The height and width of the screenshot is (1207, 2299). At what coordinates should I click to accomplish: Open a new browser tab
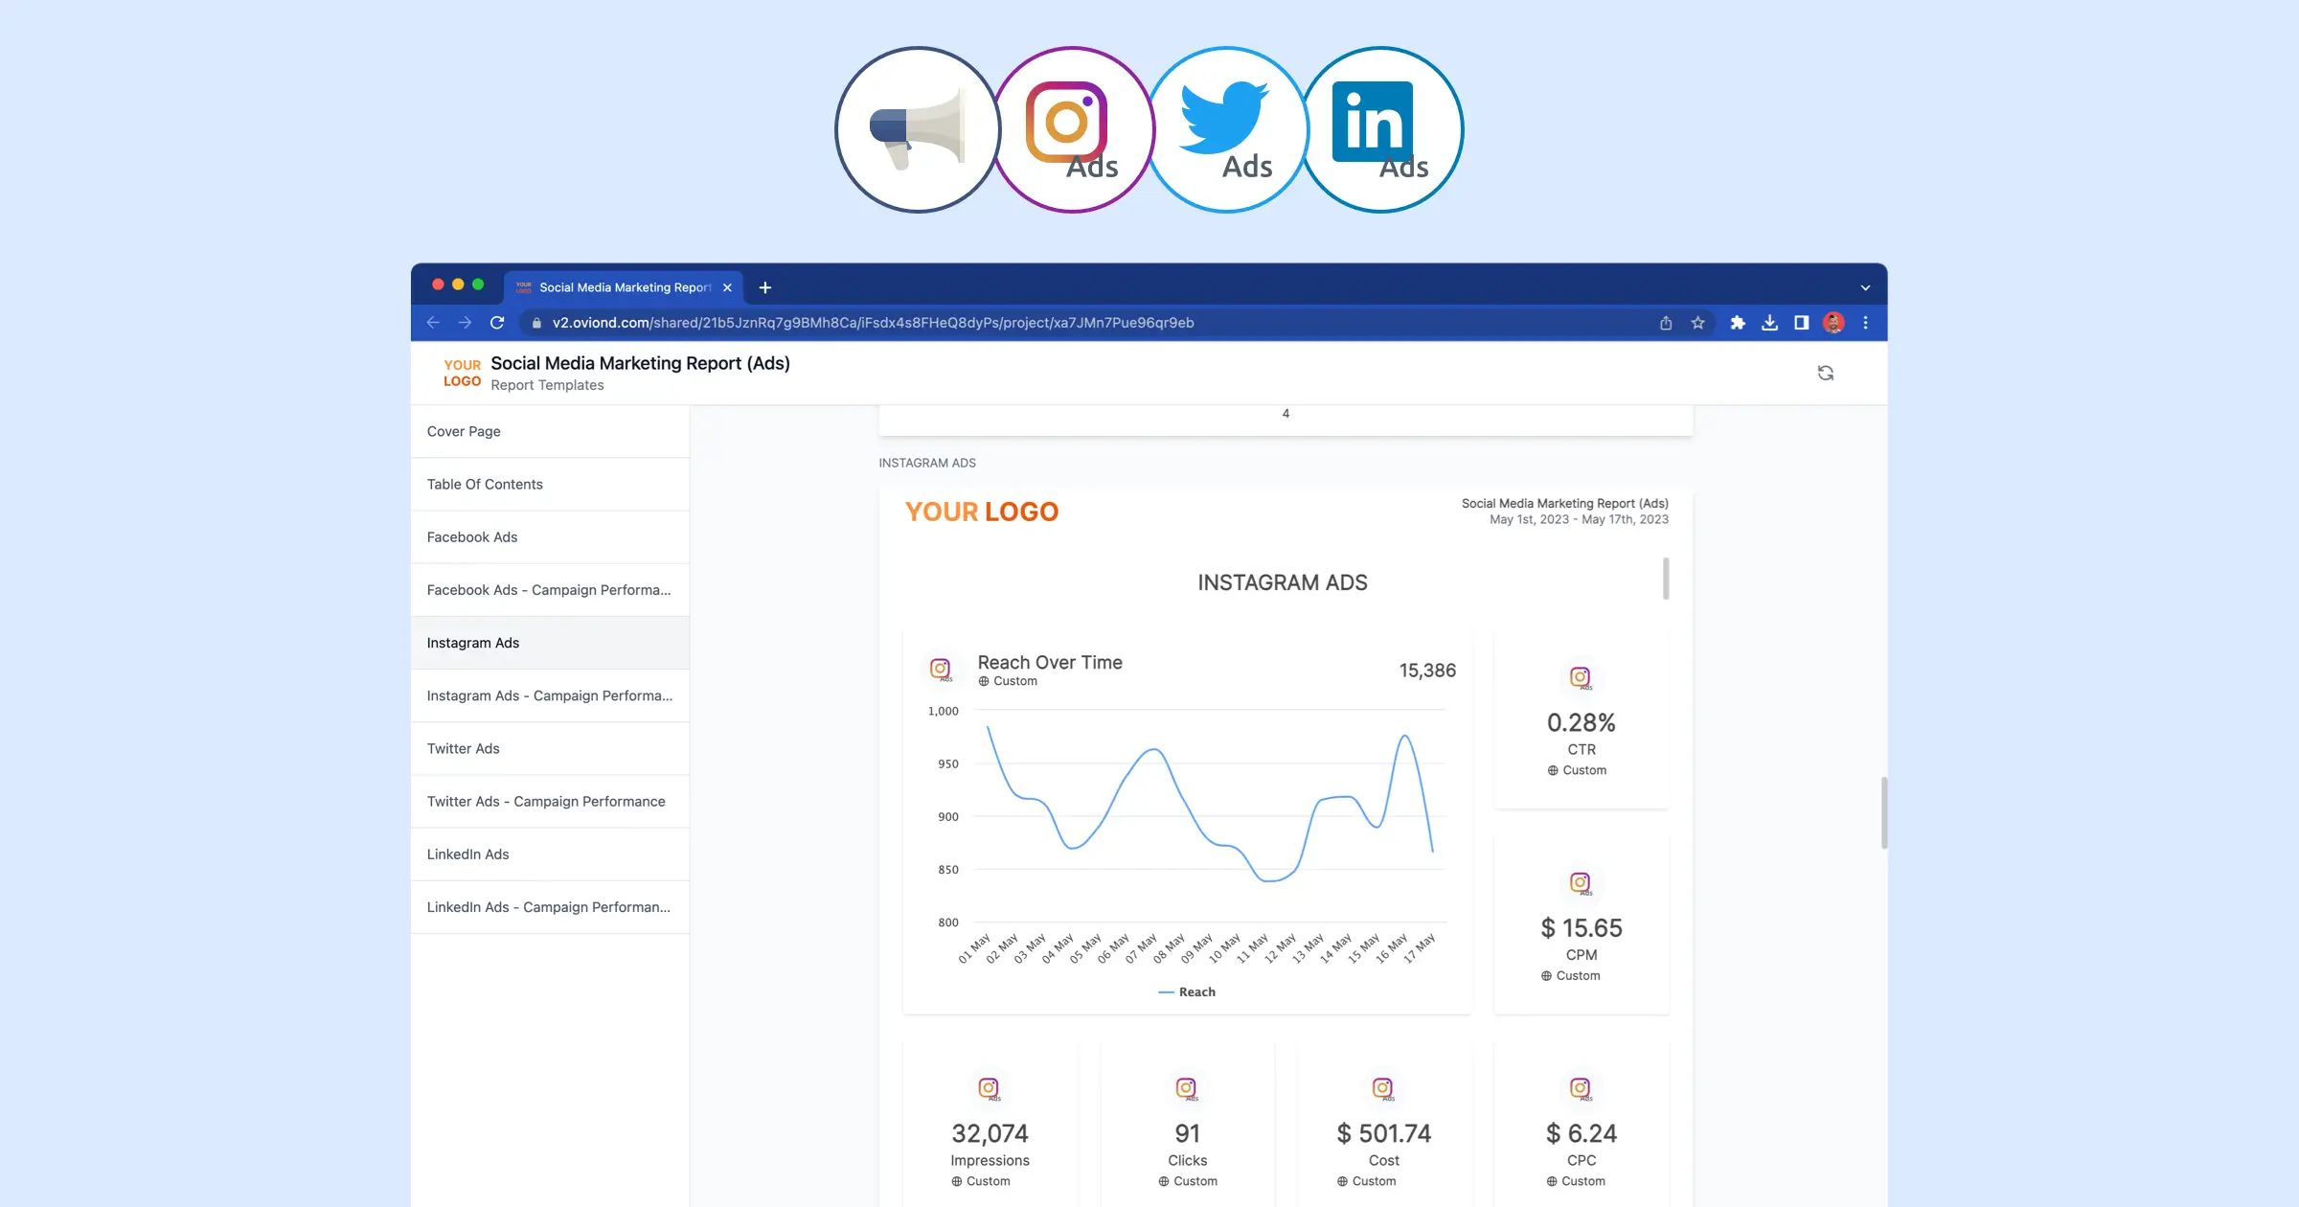tap(764, 287)
